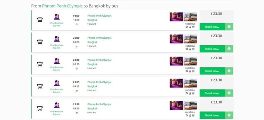Image resolution: width=264 pixels, height=120 pixels.
Task: Book the 21:15 departure to Bangkok
Action: [x=212, y=93]
